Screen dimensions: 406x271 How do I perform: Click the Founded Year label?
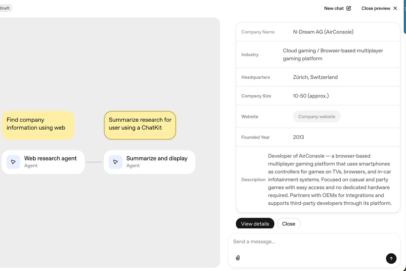click(x=256, y=137)
